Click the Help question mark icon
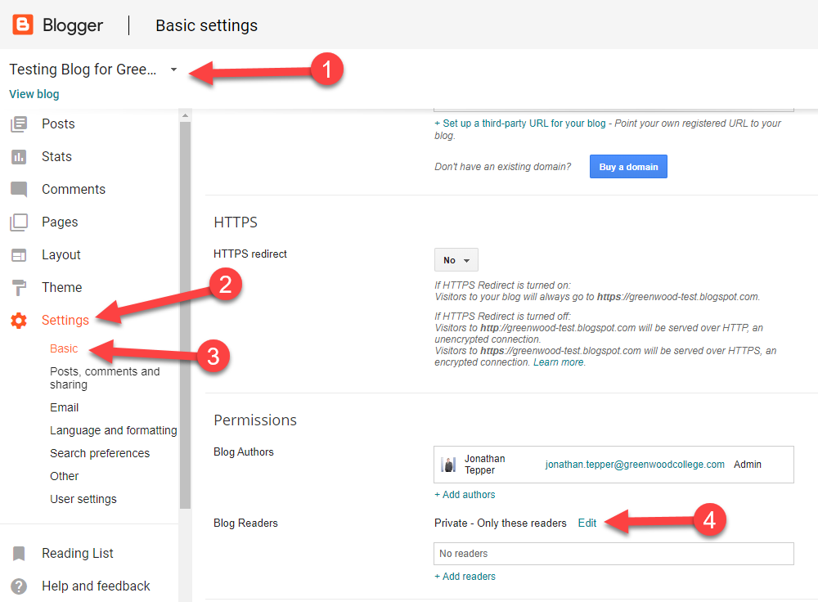The height and width of the screenshot is (602, 818). (x=19, y=586)
